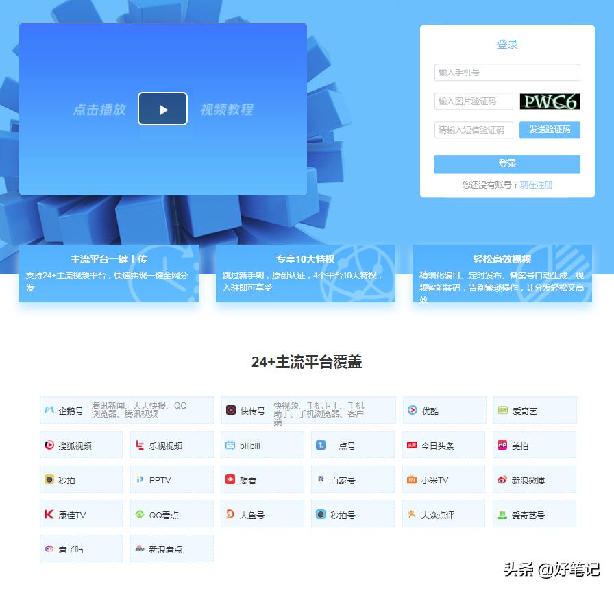Click the 输入手机号 phone number field

point(506,72)
